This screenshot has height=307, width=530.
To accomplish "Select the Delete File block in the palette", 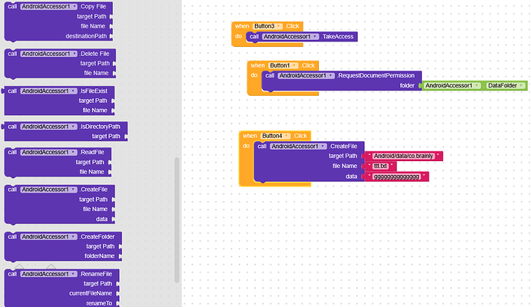I will [x=95, y=54].
